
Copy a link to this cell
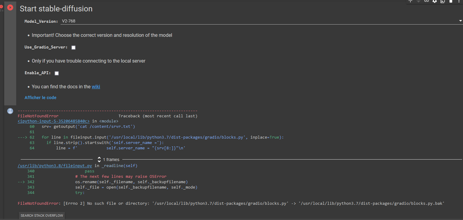click(x=426, y=1)
